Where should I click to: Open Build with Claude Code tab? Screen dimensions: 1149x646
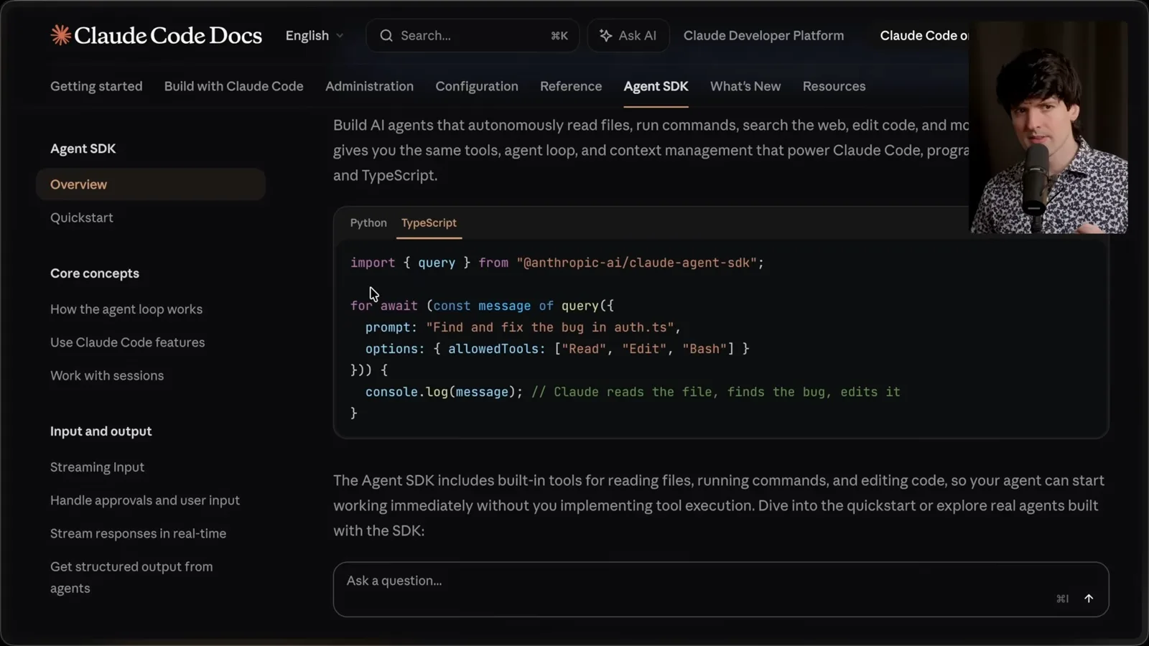[234, 86]
